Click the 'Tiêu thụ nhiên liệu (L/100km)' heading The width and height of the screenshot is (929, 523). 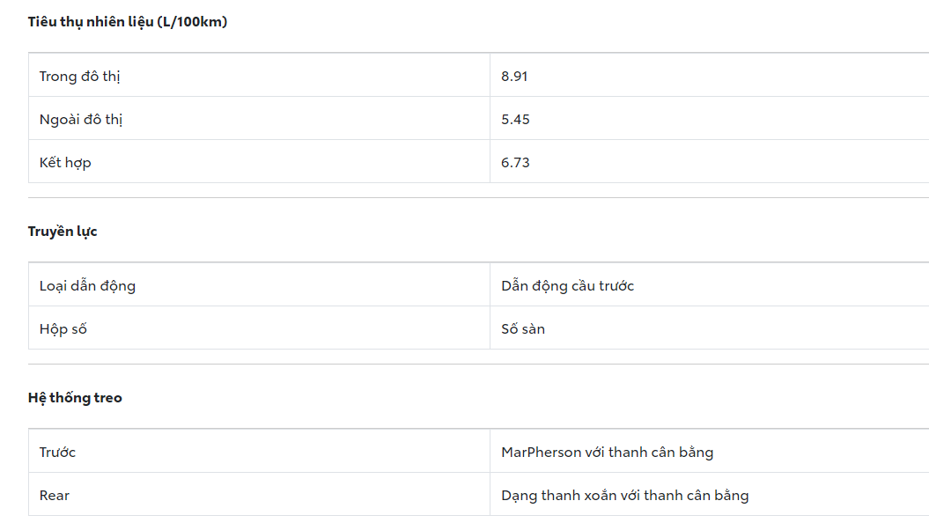(128, 22)
